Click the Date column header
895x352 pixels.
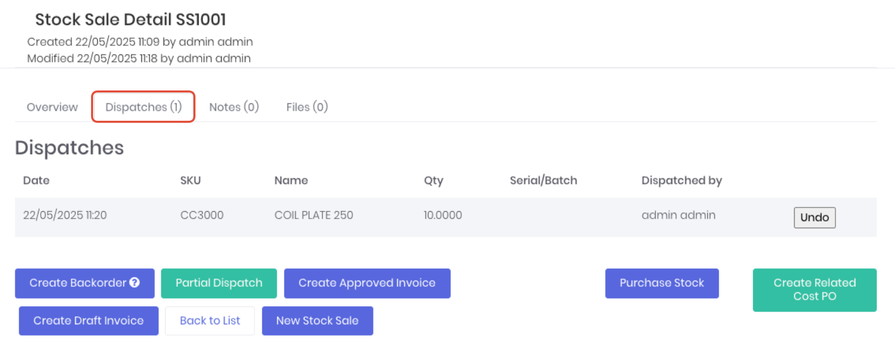[x=37, y=180]
